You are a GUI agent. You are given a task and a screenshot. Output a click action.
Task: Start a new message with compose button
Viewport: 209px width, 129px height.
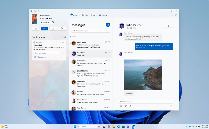point(108,25)
